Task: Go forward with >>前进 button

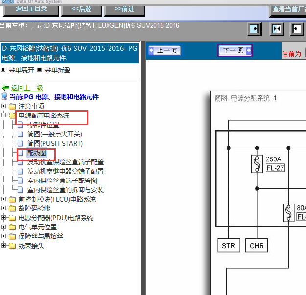Action: [x=124, y=10]
